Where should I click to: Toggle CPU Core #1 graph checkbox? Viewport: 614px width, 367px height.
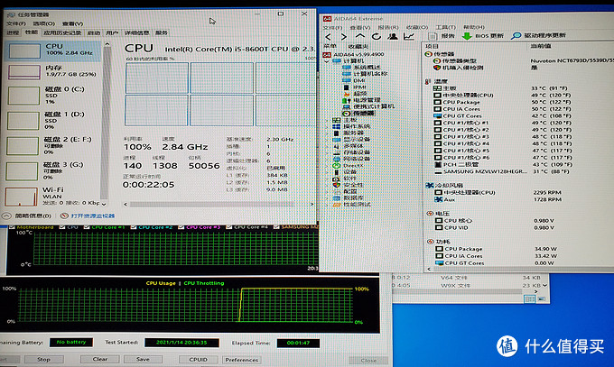coord(87,227)
